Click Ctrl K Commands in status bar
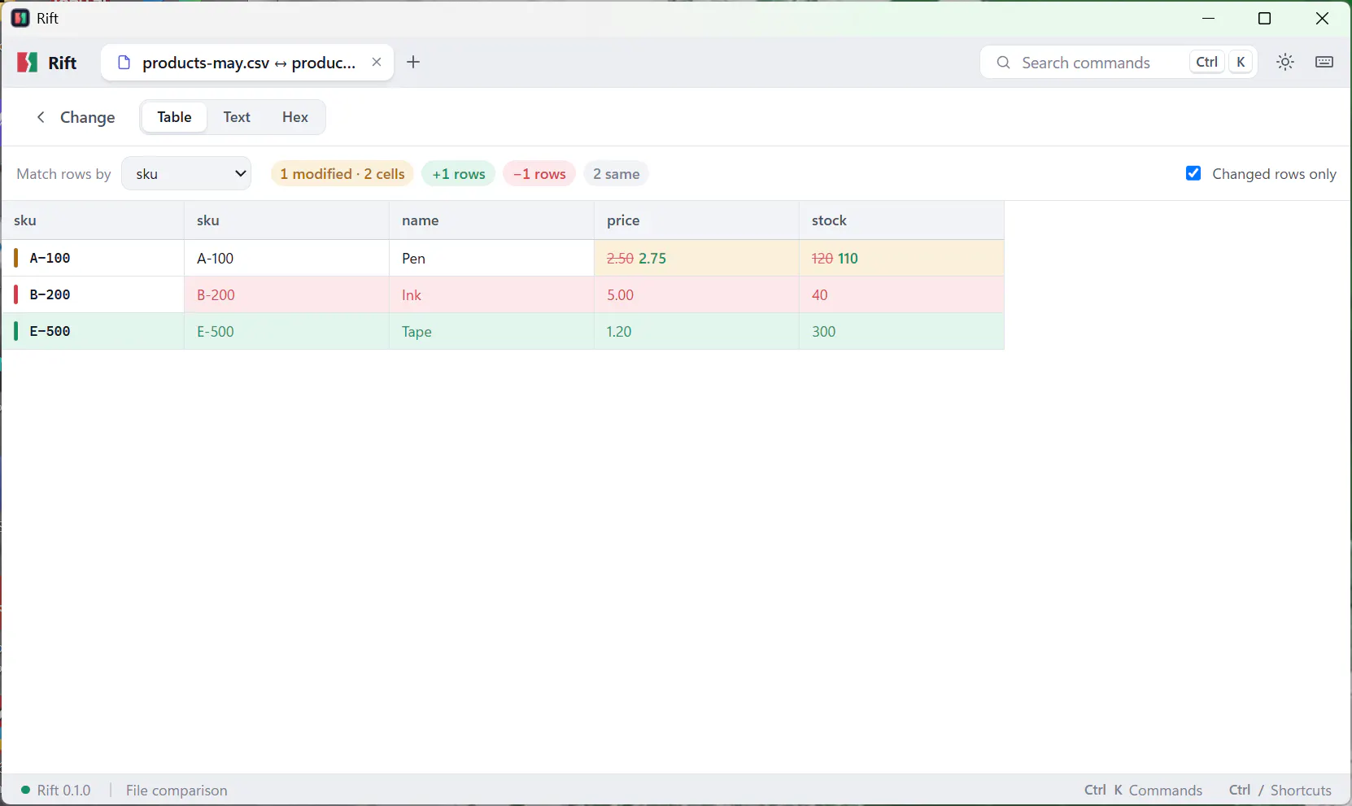This screenshot has height=806, width=1352. [x=1143, y=791]
